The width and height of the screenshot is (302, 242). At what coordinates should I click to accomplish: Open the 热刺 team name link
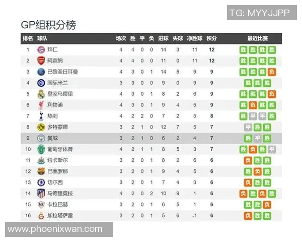[52, 116]
